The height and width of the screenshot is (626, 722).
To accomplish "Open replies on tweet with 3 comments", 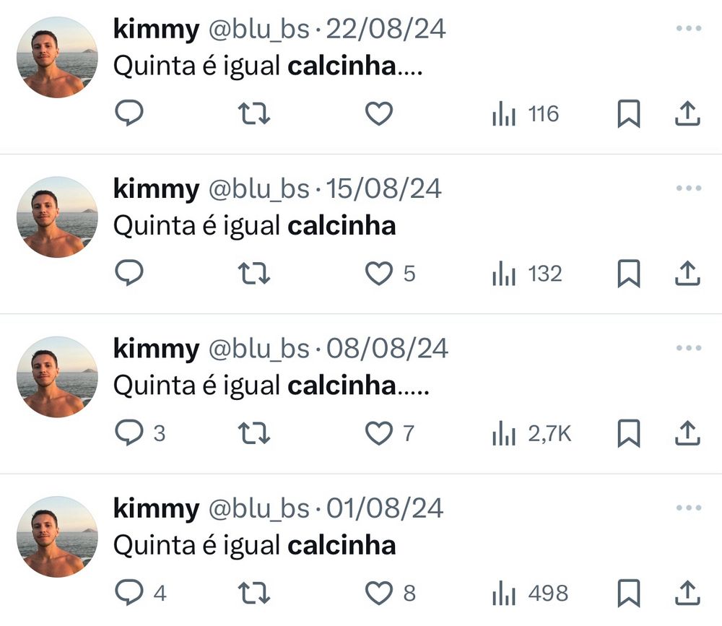I will 140,433.
